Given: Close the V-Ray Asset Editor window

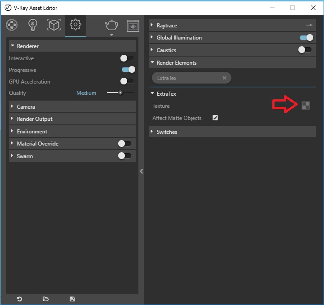Looking at the screenshot, I should tap(313, 8).
